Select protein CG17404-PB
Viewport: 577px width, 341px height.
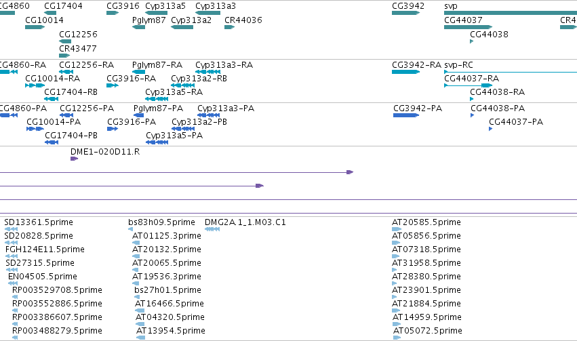(52, 142)
